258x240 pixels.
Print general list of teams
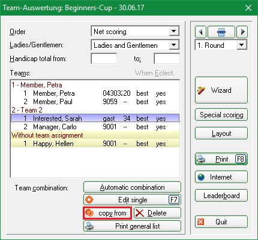(132, 226)
